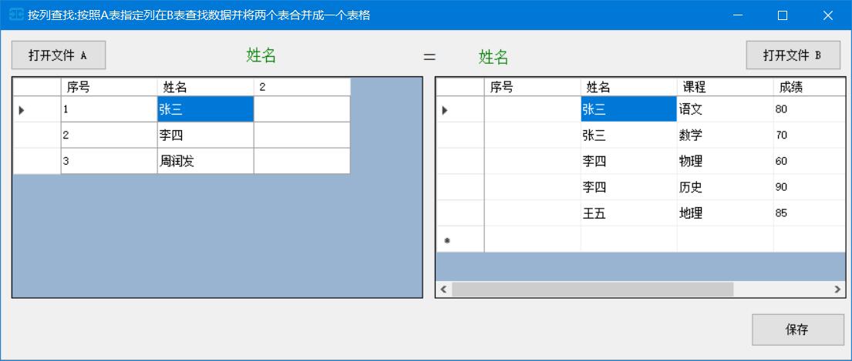Click the 序号 column header in table A

[x=109, y=87]
